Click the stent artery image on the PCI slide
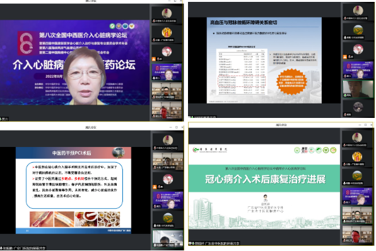Screen dimensions: 376x251 (x=42, y=219)
